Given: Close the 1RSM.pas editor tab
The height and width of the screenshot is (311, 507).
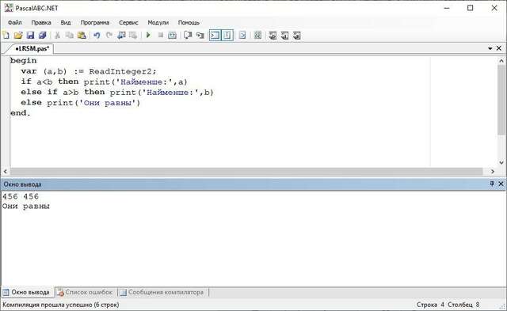Looking at the screenshot, I should (x=499, y=48).
